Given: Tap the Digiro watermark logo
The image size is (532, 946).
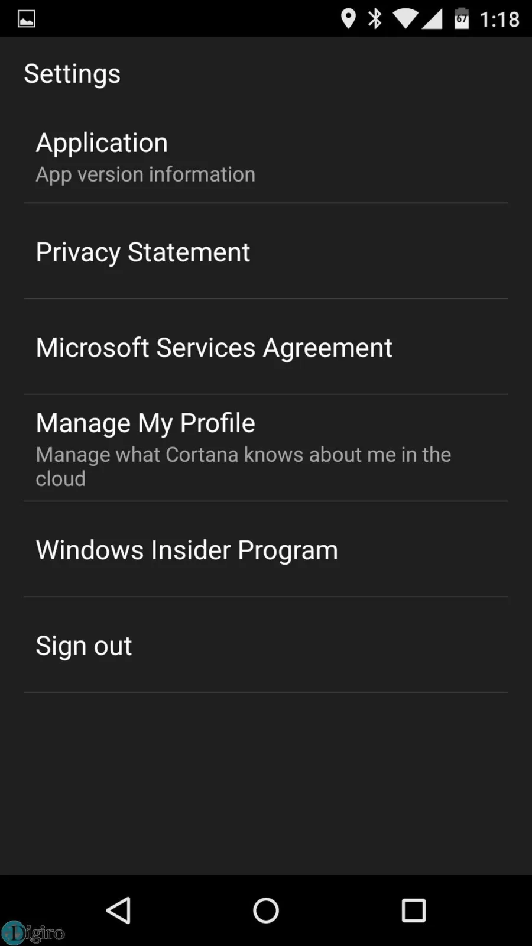Looking at the screenshot, I should (33, 933).
